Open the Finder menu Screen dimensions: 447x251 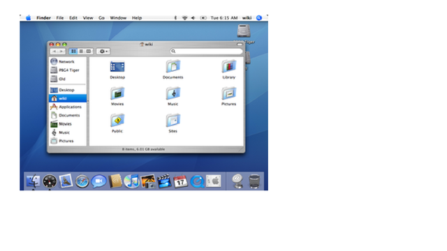[x=43, y=18]
